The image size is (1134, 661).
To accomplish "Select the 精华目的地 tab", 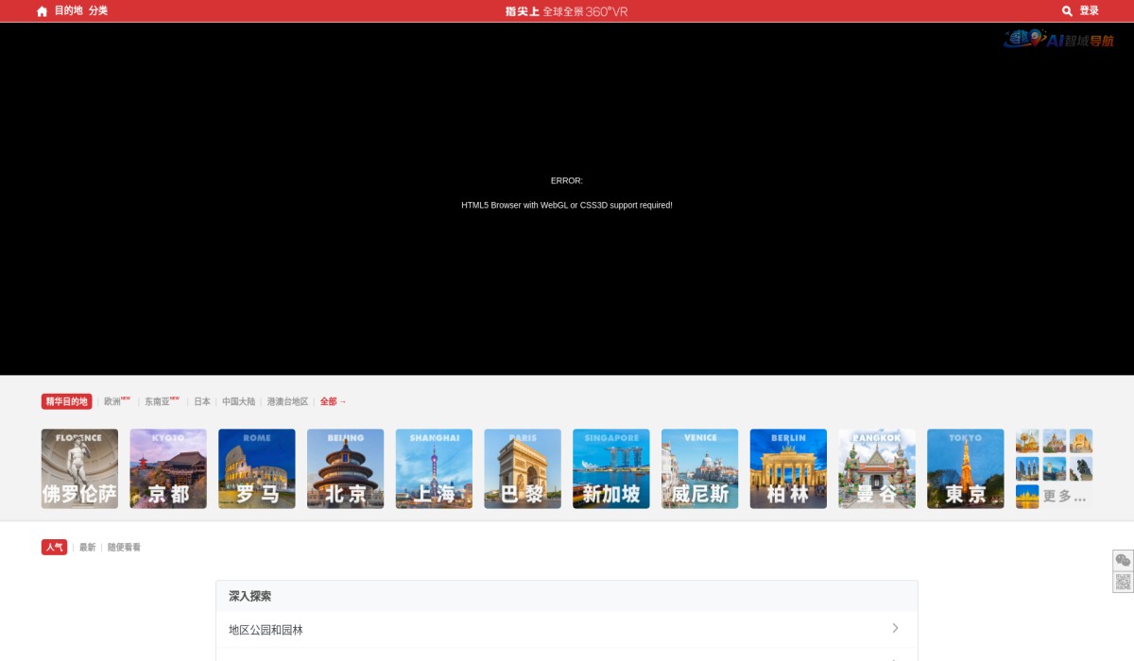I will (x=66, y=401).
